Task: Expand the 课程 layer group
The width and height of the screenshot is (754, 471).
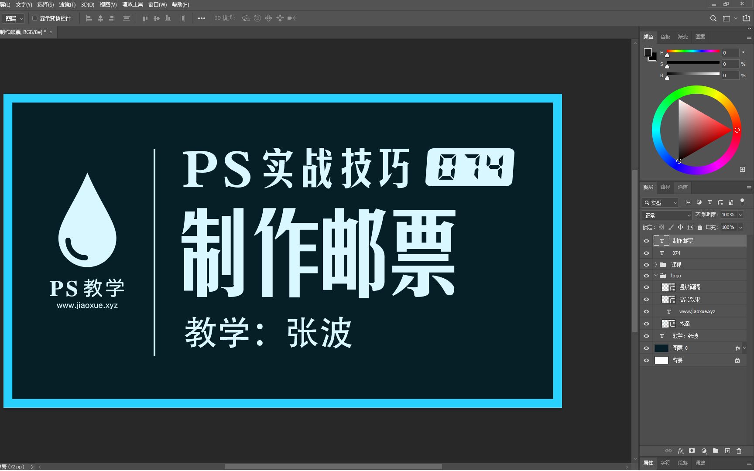Action: point(656,265)
